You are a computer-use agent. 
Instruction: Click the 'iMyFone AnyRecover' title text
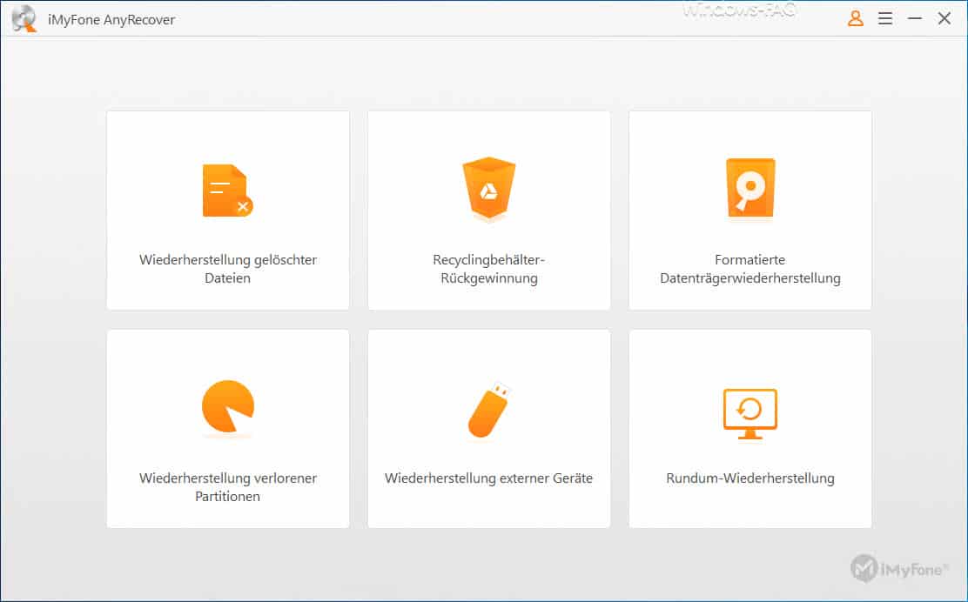tap(111, 20)
